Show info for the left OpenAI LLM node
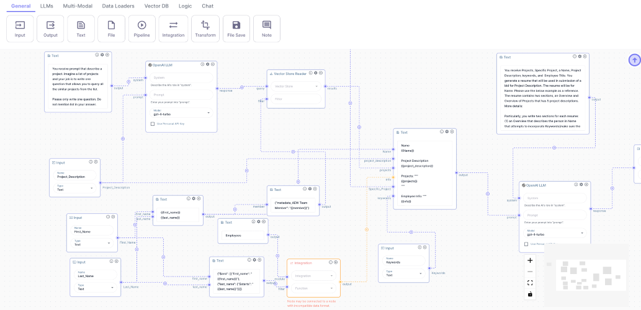 coord(202,64)
